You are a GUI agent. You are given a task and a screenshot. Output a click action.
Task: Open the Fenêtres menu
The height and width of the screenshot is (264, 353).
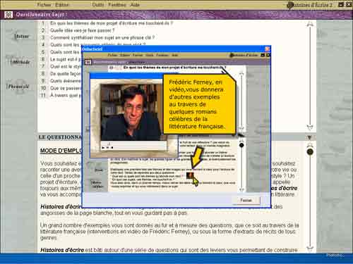pyautogui.click(x=117, y=5)
